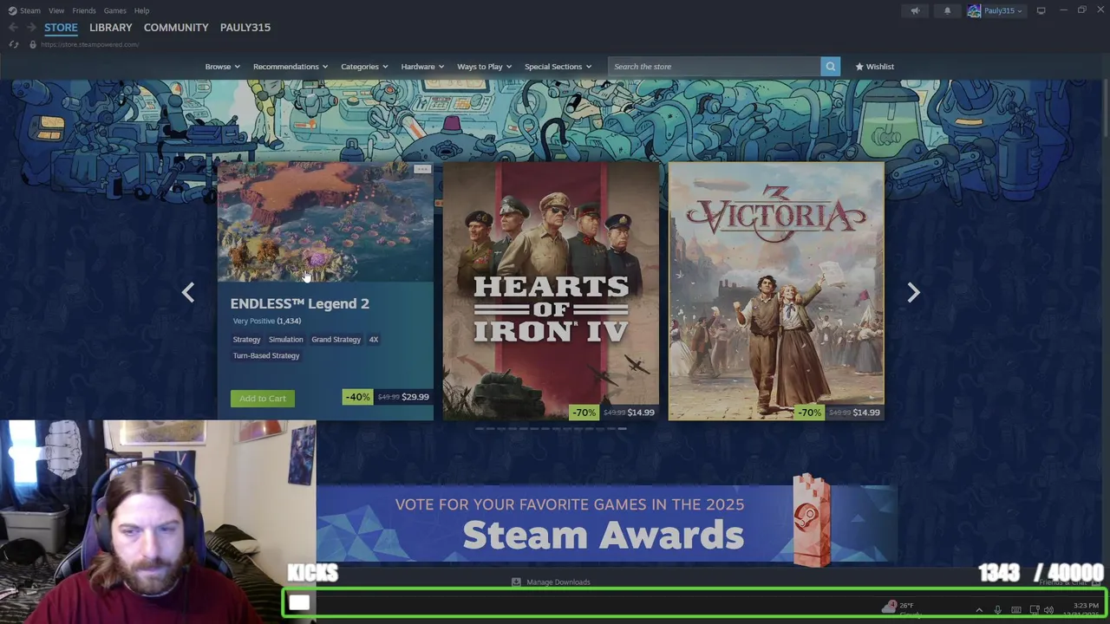Image resolution: width=1110 pixels, height=624 pixels.
Task: Click the site lock icon in URL bar
Action: [x=33, y=44]
